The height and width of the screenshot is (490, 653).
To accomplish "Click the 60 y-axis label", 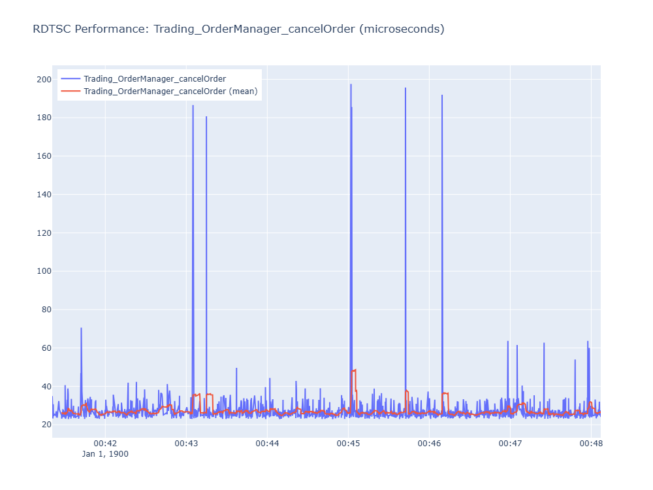I will pyautogui.click(x=46, y=348).
